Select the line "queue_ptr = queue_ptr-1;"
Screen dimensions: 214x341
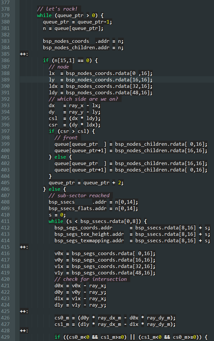tap(77, 22)
